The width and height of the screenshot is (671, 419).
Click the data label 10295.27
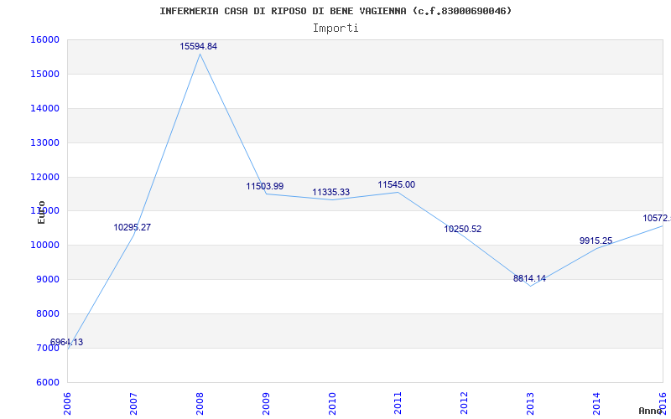133,227
